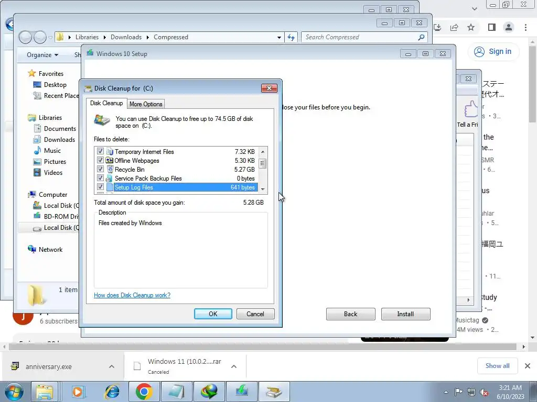The image size is (537, 402).
Task: Open Windows 11 rar download options chevron
Action: point(234,366)
